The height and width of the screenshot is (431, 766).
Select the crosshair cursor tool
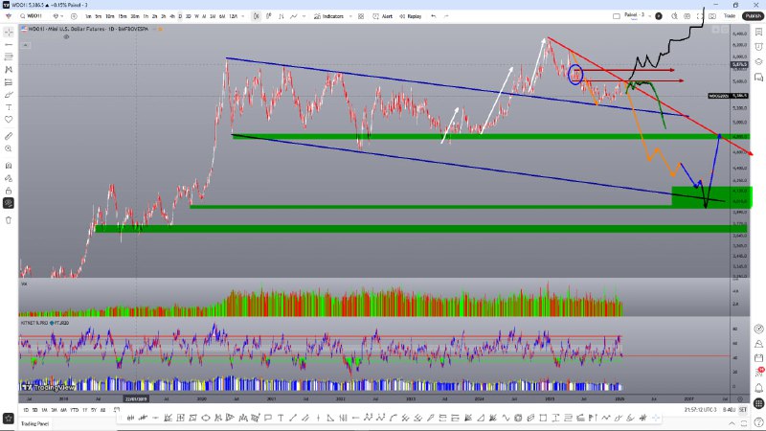9,32
